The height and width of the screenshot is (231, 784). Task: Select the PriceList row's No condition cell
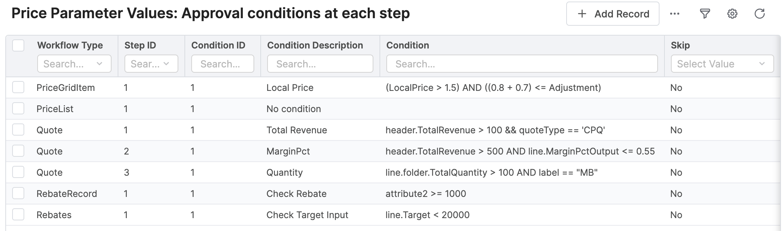(x=294, y=109)
